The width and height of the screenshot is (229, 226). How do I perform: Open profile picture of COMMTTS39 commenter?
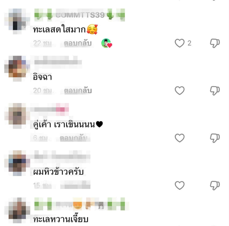pos(17,21)
